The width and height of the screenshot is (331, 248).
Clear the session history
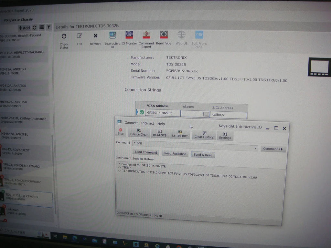click(204, 135)
